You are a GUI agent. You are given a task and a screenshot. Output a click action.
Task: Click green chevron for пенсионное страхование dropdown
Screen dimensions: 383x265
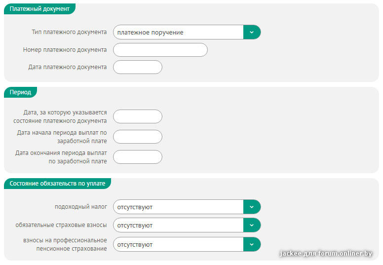(252, 244)
